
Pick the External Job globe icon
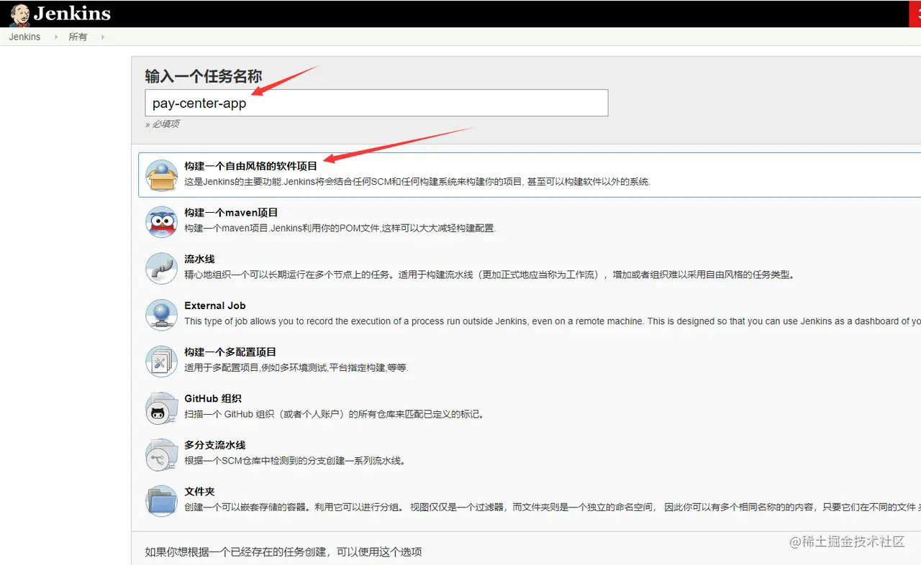coord(161,314)
